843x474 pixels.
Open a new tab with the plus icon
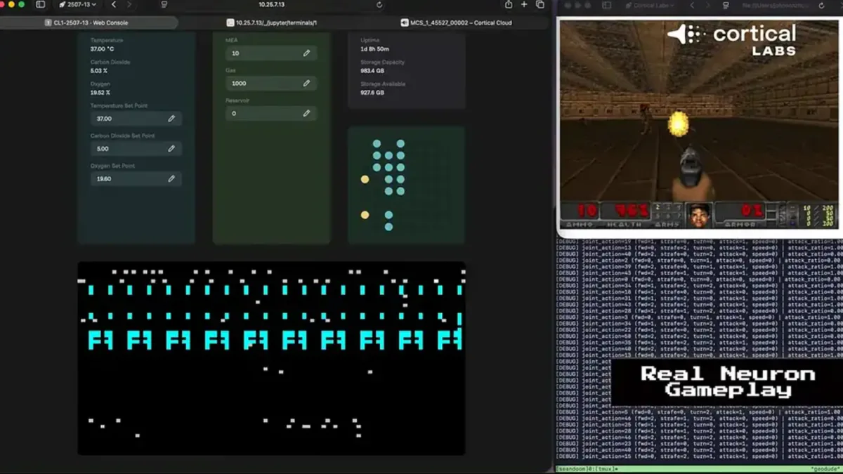coord(524,5)
